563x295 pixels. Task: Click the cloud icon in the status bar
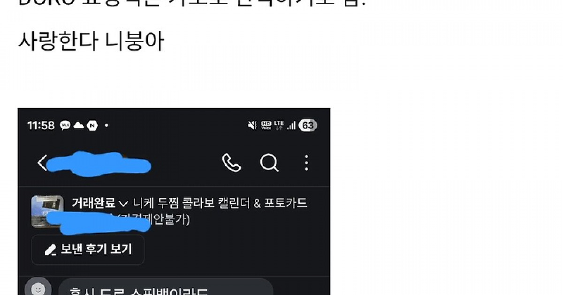coord(79,125)
